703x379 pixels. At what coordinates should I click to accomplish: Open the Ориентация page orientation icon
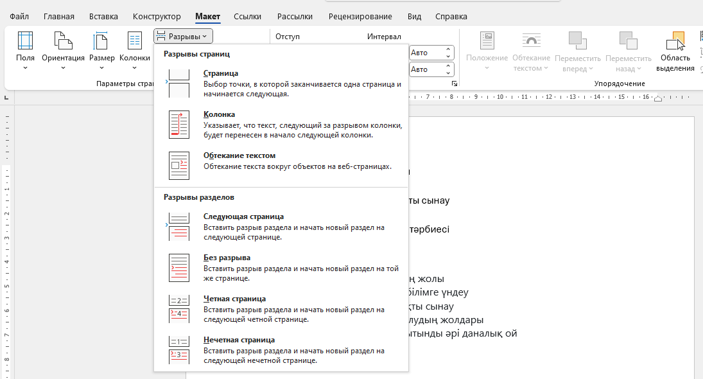point(63,40)
